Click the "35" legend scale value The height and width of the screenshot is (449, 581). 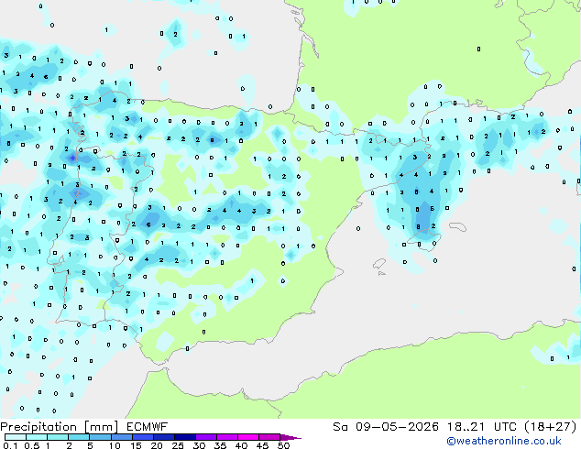(220, 445)
